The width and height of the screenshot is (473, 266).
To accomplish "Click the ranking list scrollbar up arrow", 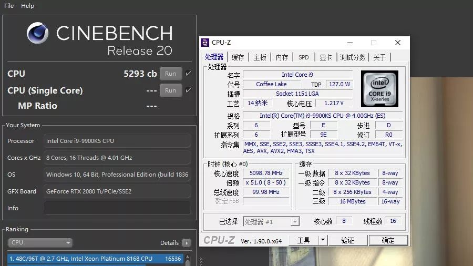I will [188, 257].
